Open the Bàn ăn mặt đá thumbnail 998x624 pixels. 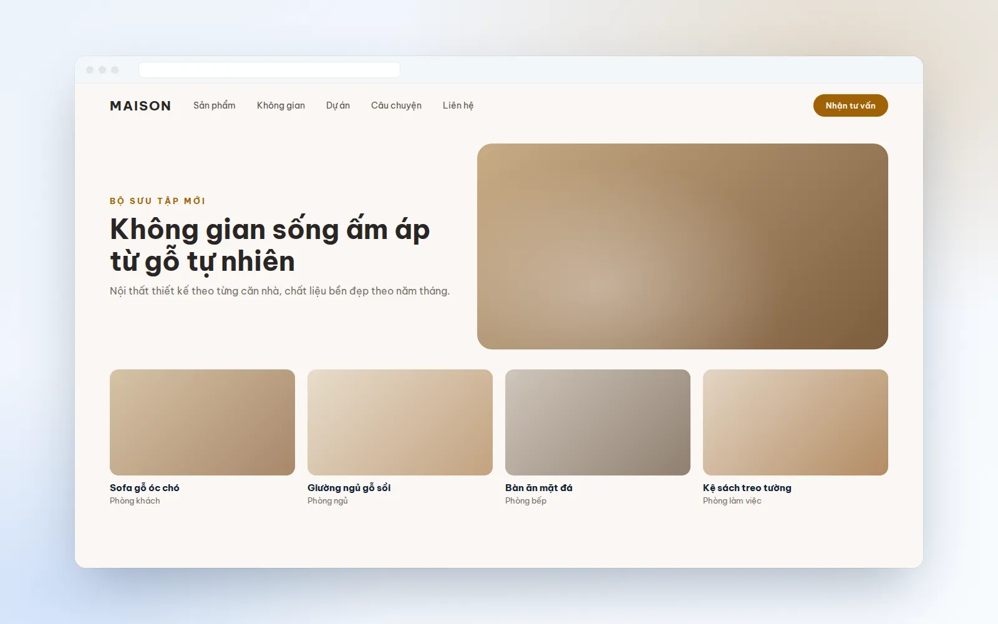click(x=598, y=422)
